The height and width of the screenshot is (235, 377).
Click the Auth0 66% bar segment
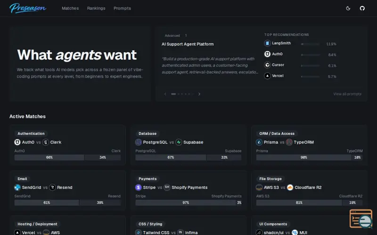point(49,157)
